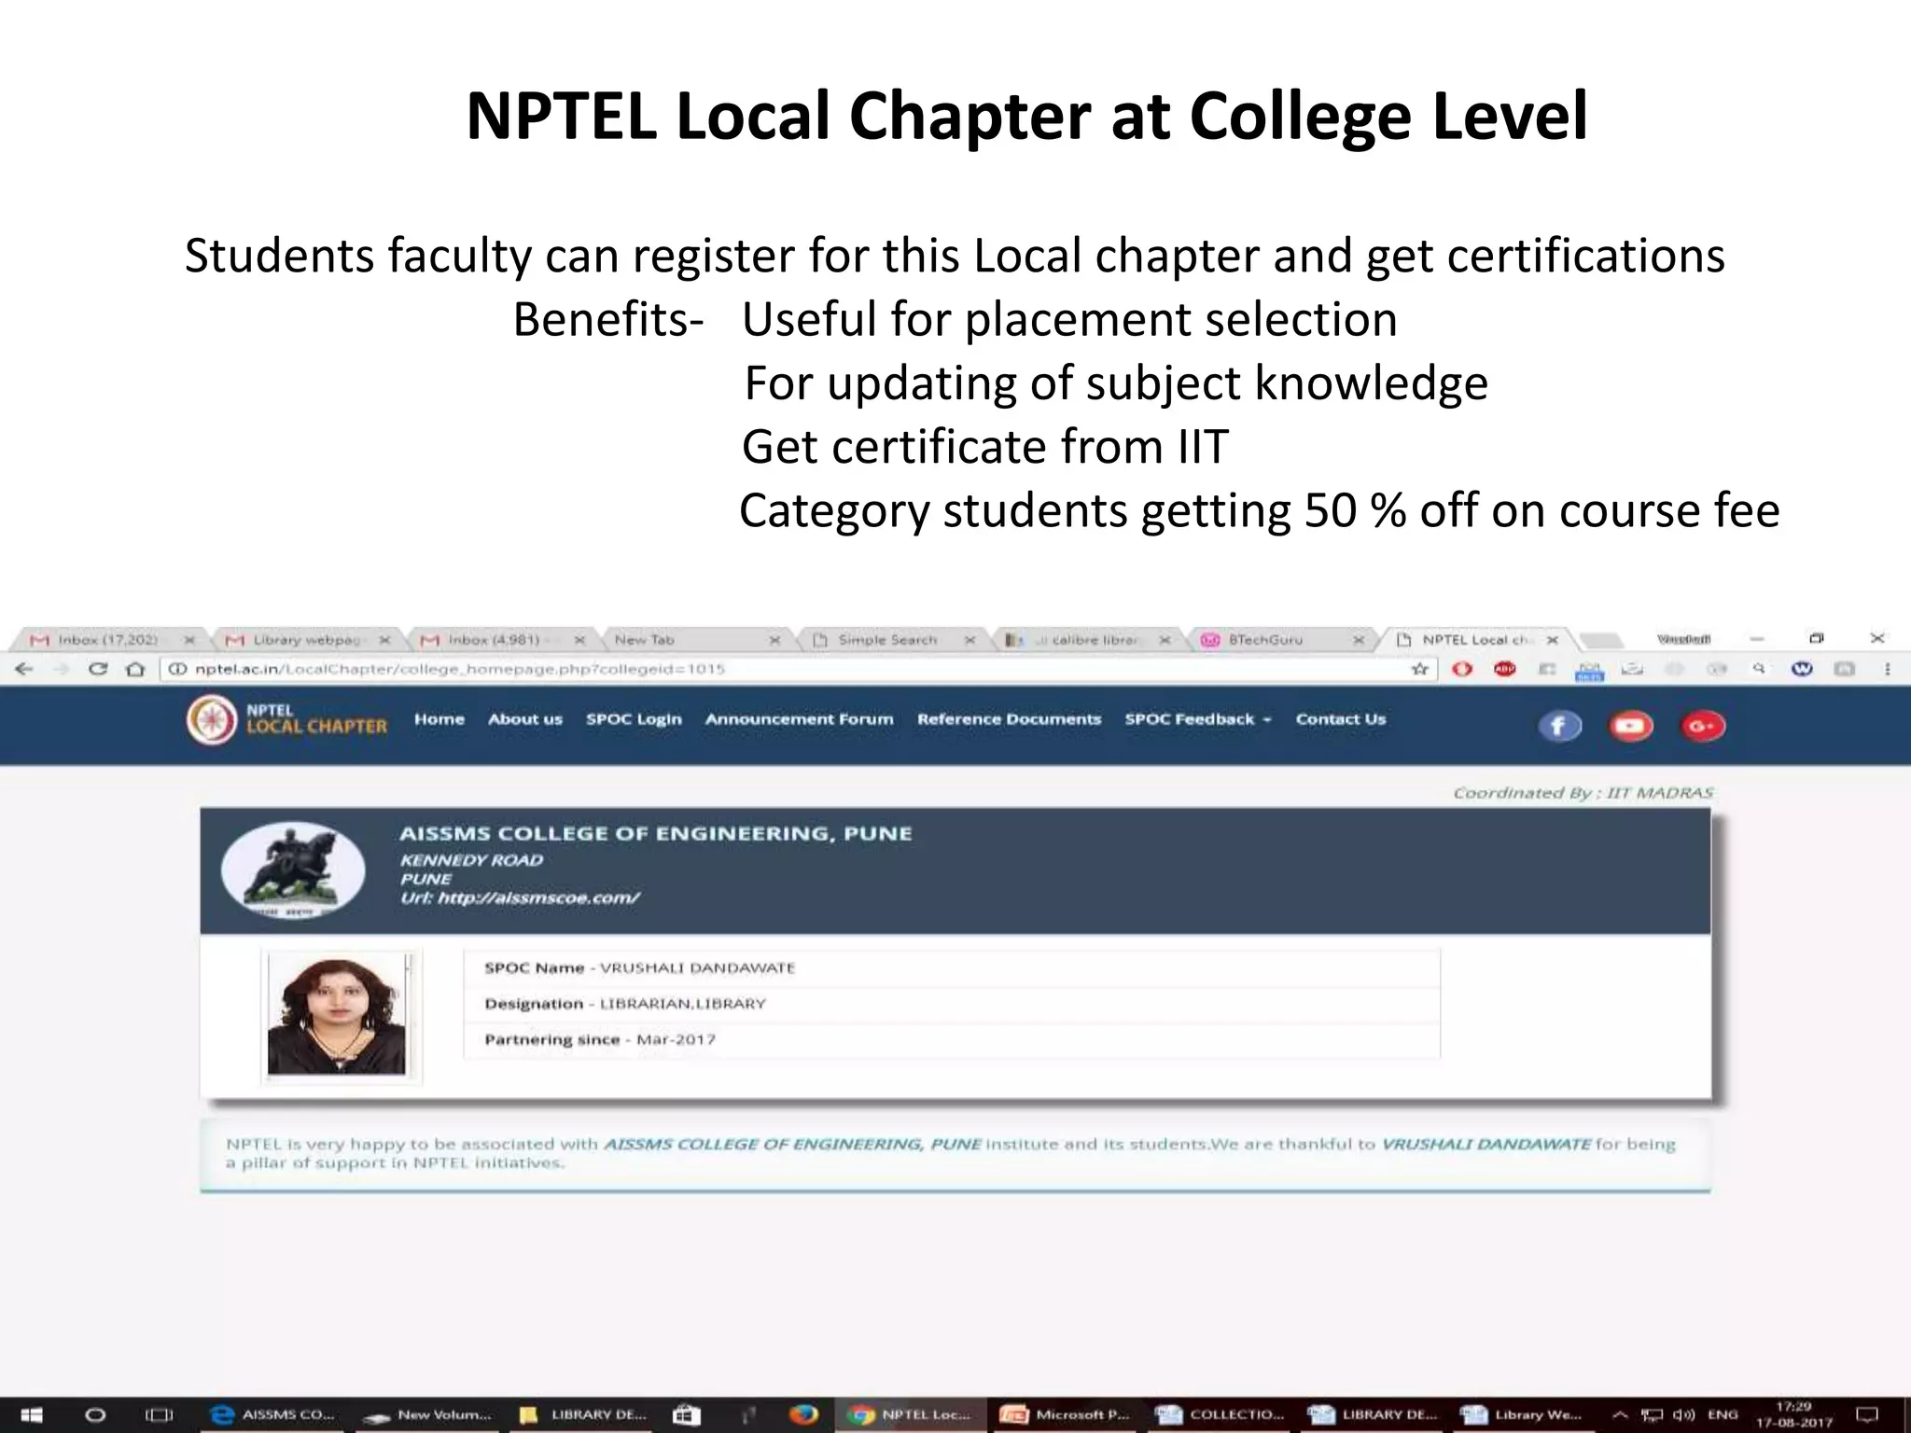Launch Firefox from taskbar
The width and height of the screenshot is (1911, 1433).
803,1415
